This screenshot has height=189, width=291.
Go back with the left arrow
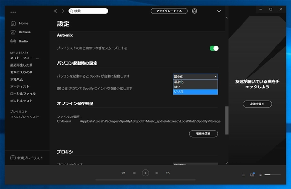[55, 11]
